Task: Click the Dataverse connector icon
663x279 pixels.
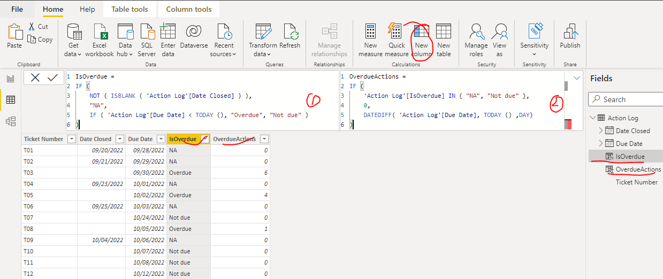Action: click(194, 32)
